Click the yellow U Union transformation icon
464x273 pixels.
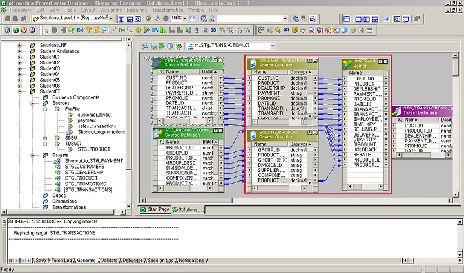click(x=295, y=30)
